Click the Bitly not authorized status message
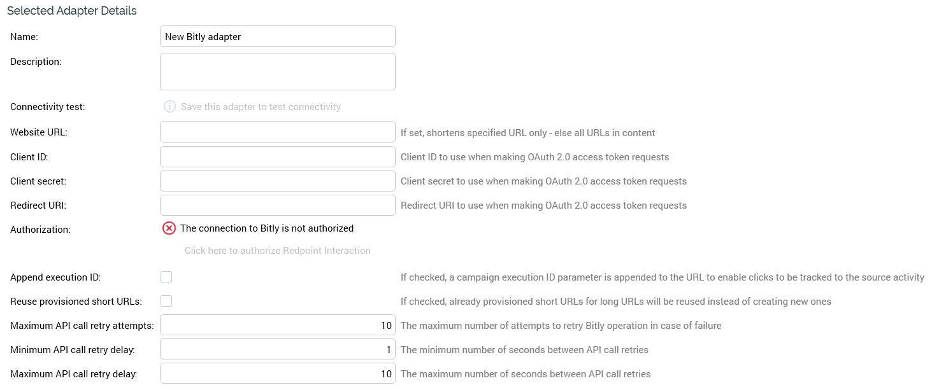 267,228
